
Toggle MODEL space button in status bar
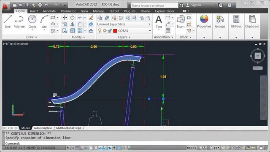(x=192, y=148)
